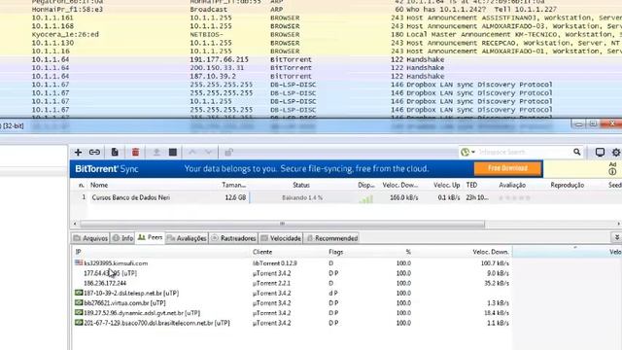This screenshot has height=350, width=622.
Task: Switch to the Info tab
Action: [122, 238]
